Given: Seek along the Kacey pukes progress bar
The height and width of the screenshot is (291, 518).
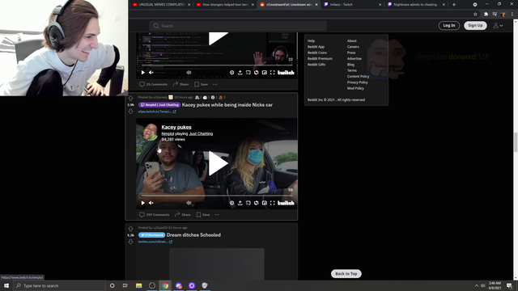Looking at the screenshot, I should [x=217, y=196].
